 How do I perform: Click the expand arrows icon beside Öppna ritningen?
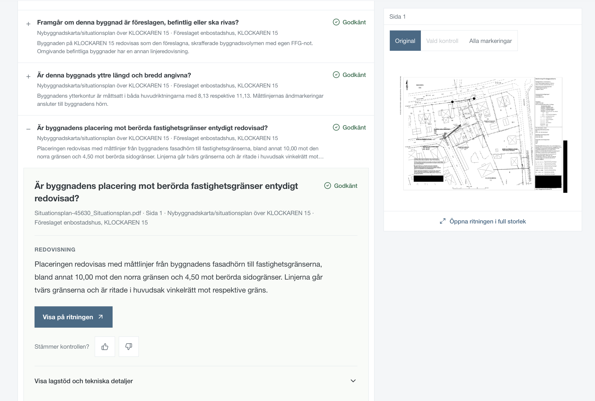pos(442,221)
